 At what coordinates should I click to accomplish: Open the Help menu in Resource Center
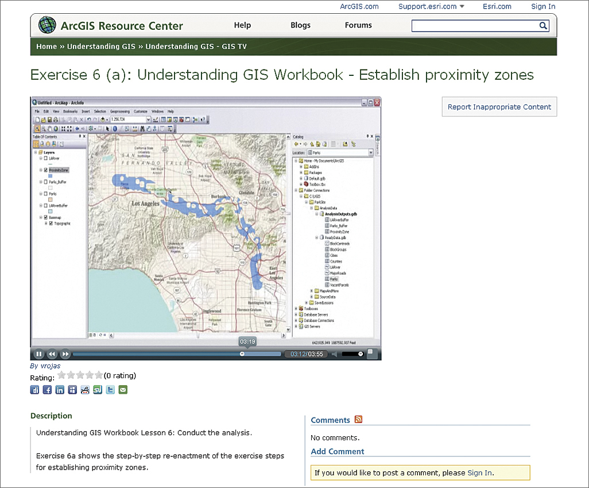(242, 25)
